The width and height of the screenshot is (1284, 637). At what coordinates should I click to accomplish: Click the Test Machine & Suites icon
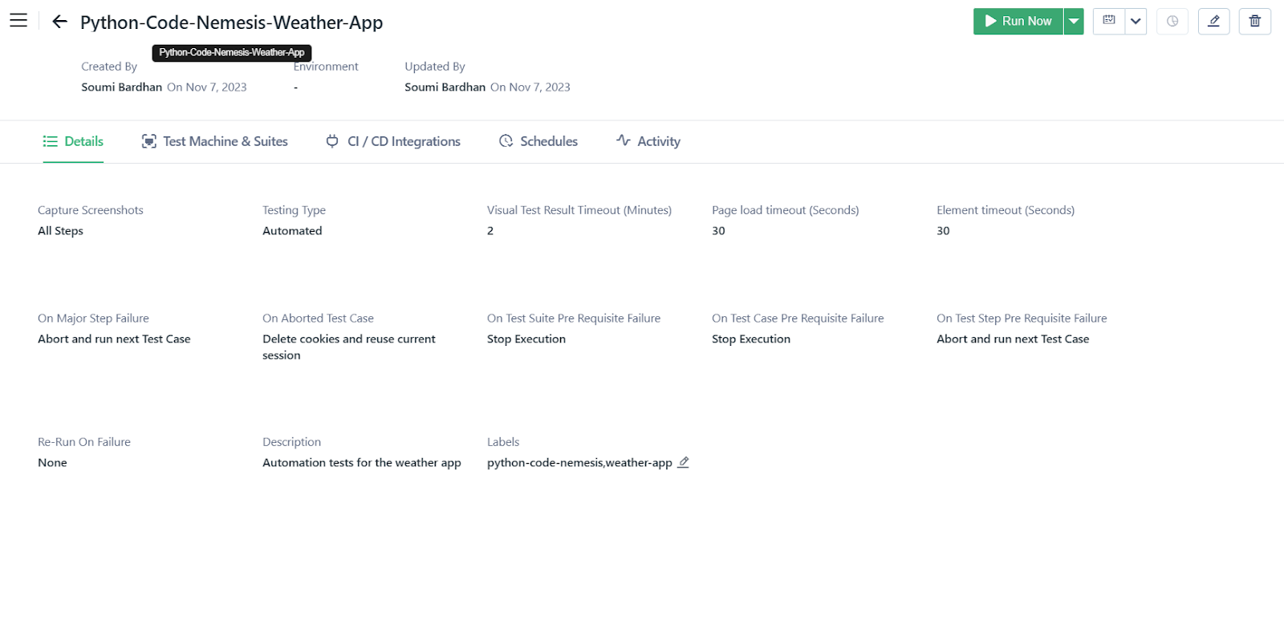click(x=149, y=141)
